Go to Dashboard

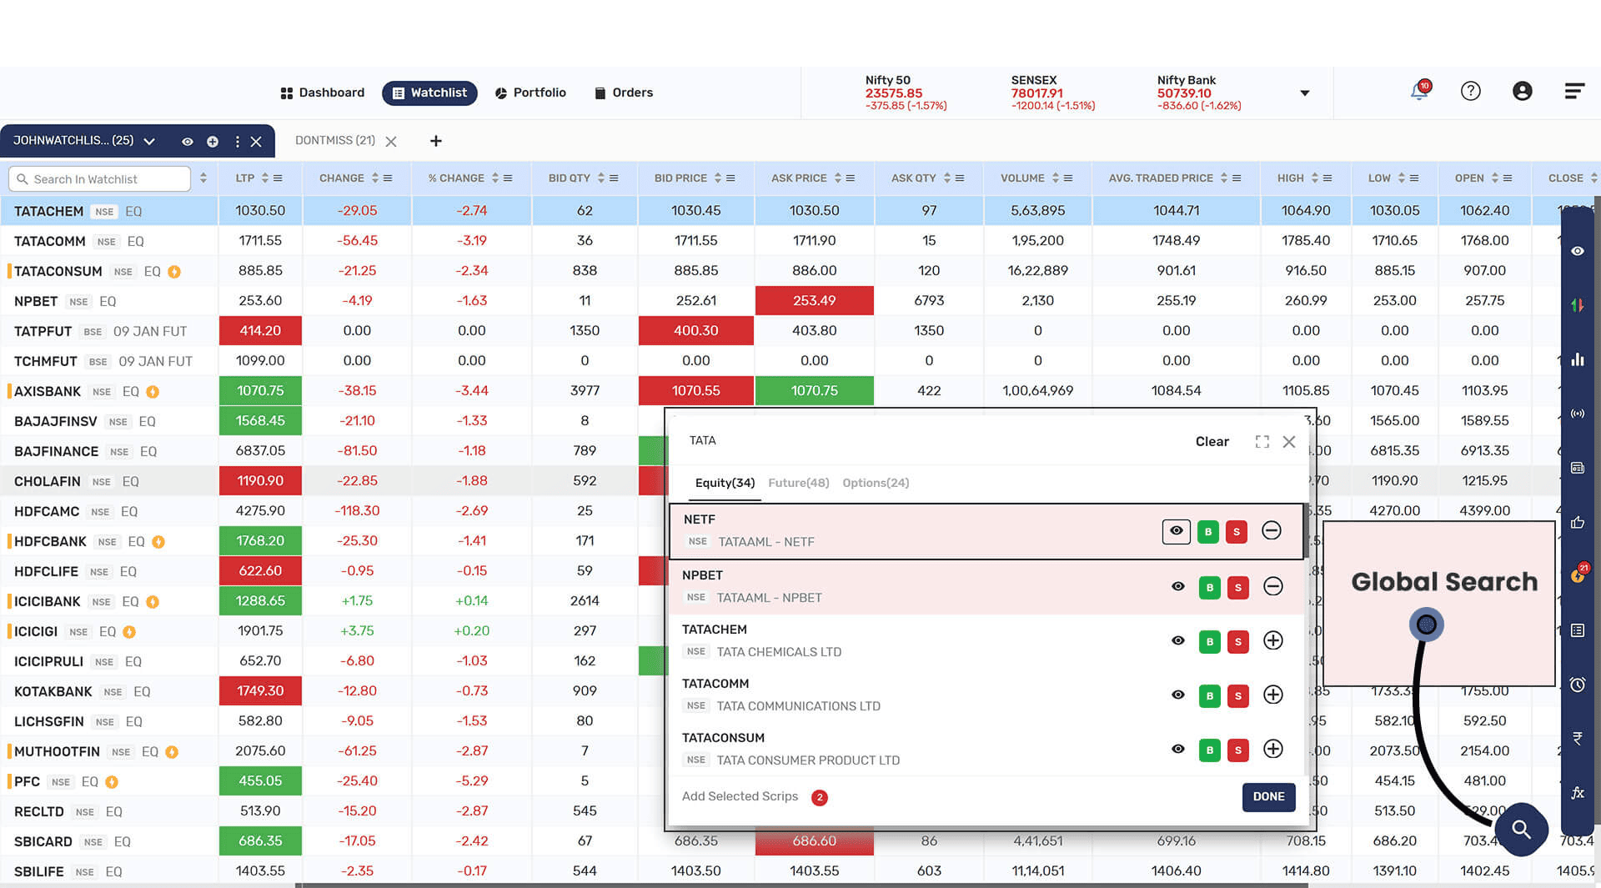(323, 93)
